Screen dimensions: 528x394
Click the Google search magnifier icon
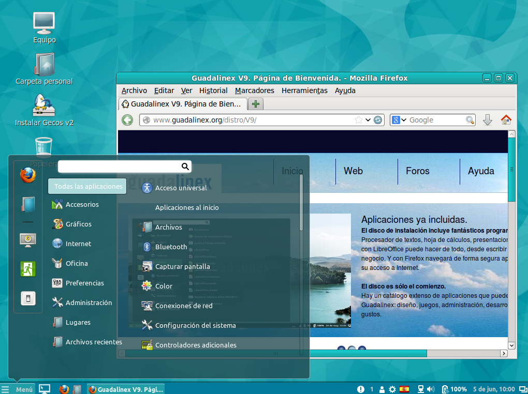pyautogui.click(x=470, y=120)
